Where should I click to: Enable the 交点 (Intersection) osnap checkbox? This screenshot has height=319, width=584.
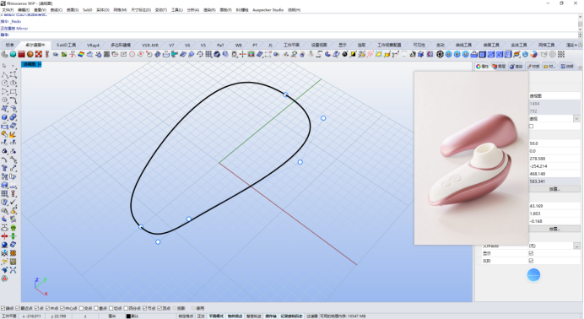(x=81, y=308)
